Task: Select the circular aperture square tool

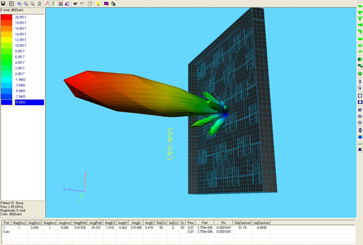Action: (x=360, y=96)
